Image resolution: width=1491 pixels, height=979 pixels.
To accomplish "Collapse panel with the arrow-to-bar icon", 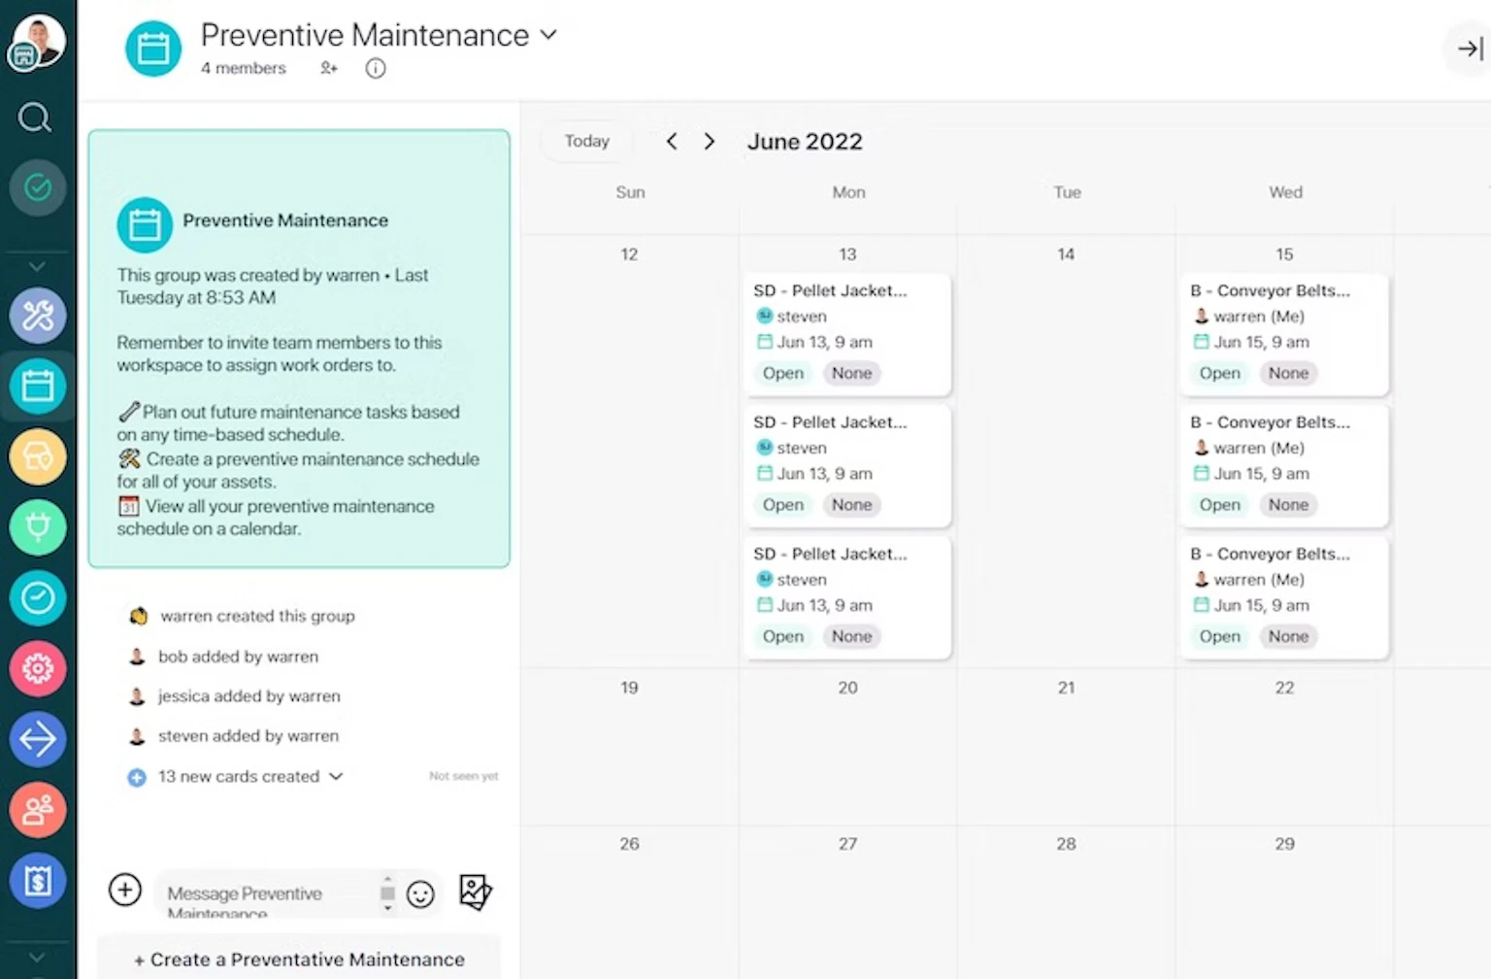I will pos(1470,49).
